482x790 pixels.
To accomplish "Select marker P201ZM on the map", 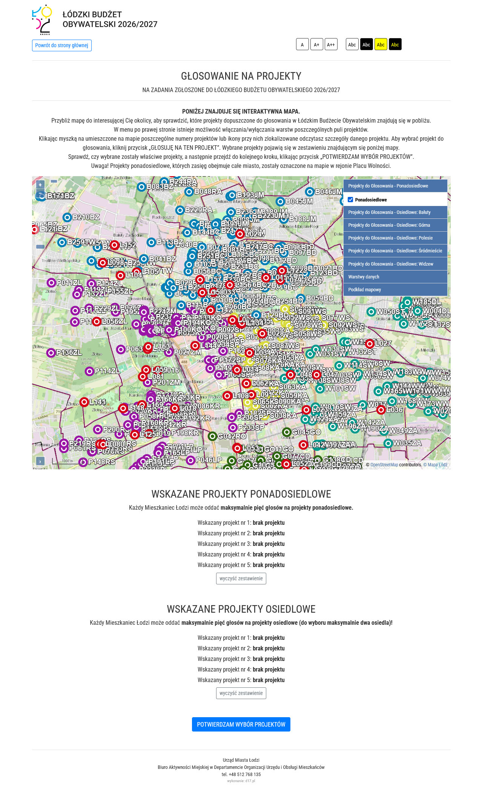I will pos(147,383).
